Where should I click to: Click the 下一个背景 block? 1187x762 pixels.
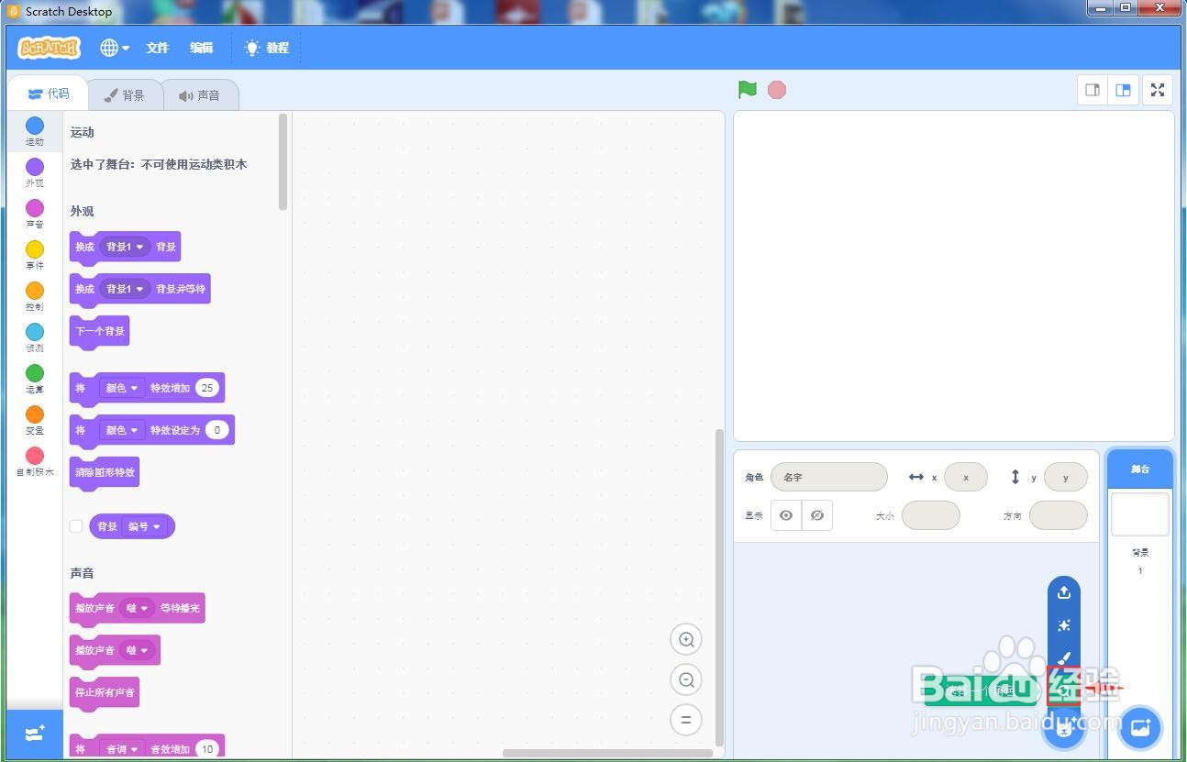click(x=100, y=331)
